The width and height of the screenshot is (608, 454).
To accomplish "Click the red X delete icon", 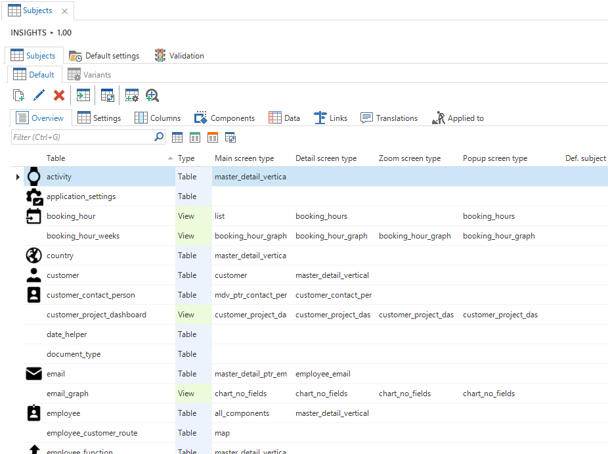I will coord(59,95).
